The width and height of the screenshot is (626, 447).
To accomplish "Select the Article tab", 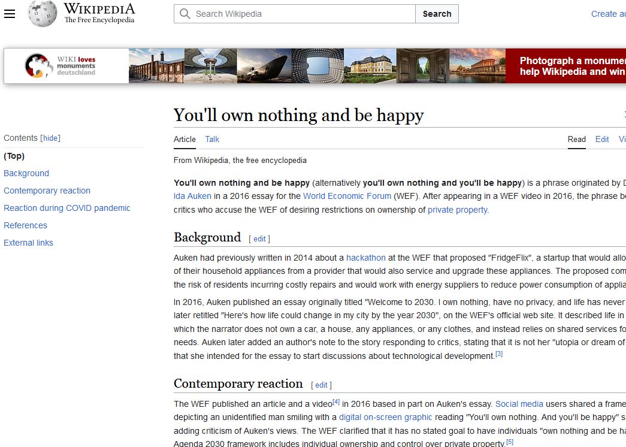I will tap(185, 139).
